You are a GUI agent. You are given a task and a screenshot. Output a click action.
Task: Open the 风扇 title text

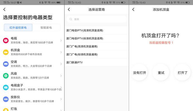(x=14, y=74)
